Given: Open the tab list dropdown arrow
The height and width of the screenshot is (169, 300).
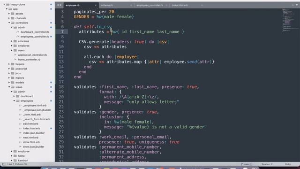Looking at the screenshot, I should pyautogui.click(x=297, y=5).
